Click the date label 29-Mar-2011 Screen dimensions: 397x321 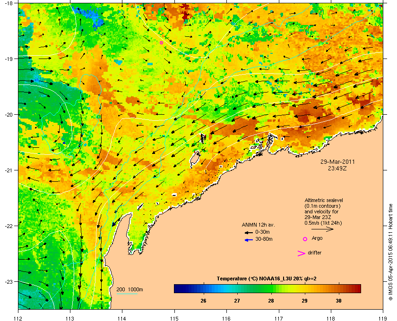tap(337, 161)
